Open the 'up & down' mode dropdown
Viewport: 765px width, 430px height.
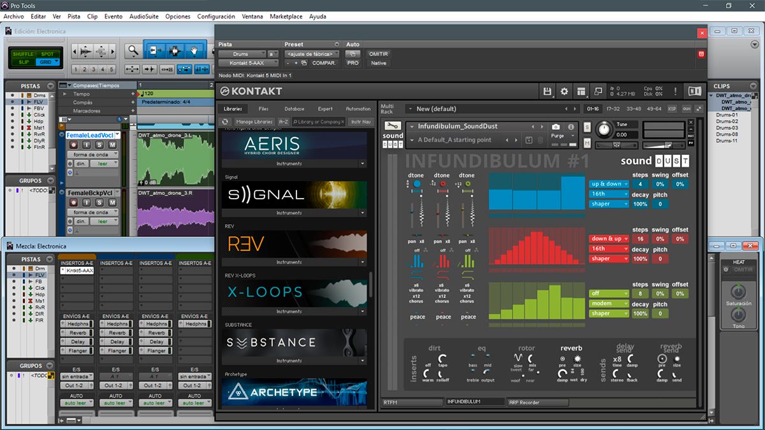609,184
